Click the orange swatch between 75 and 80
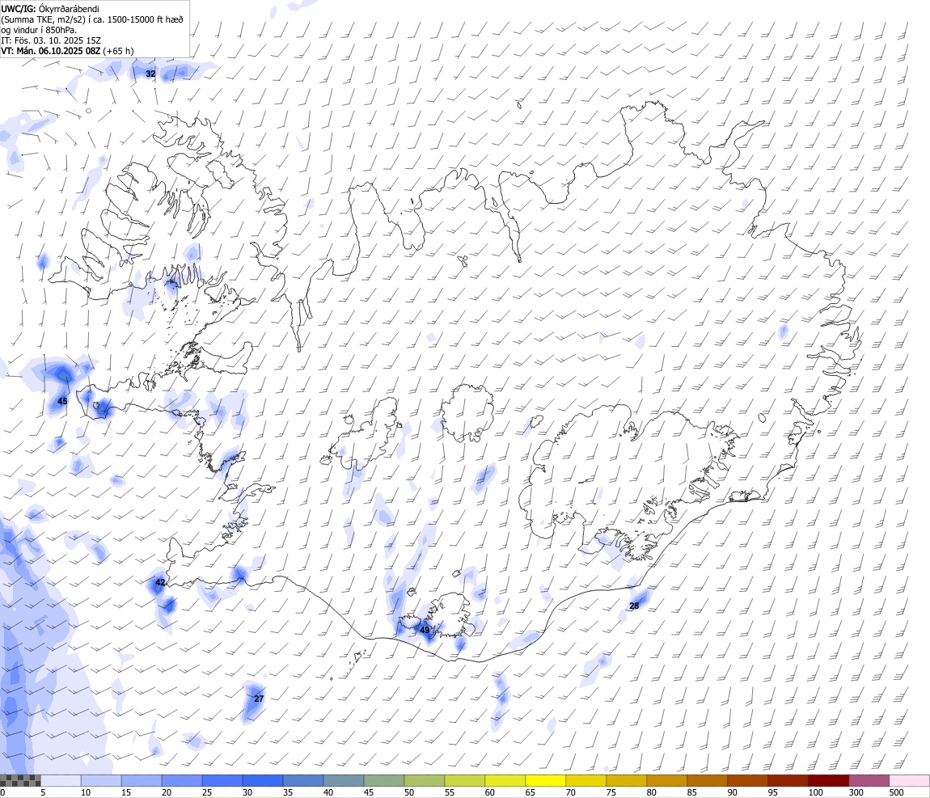The image size is (930, 798). click(627, 781)
